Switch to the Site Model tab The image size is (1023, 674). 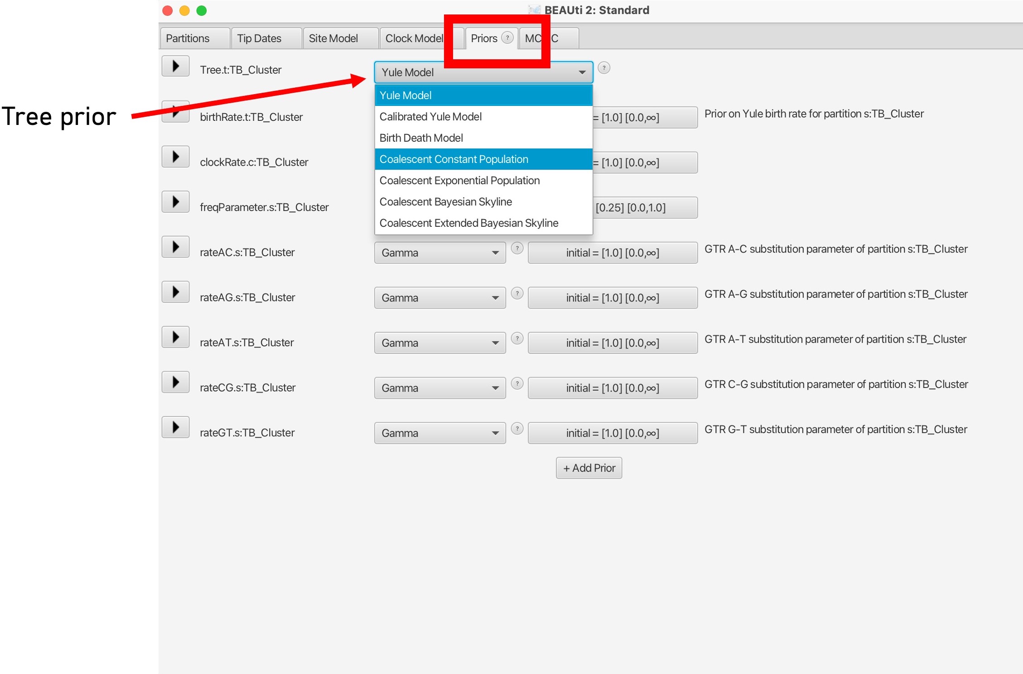coord(333,38)
